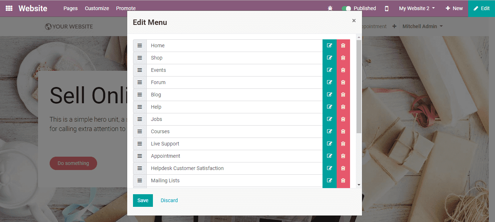Edit the Forum menu entry
The width and height of the screenshot is (495, 222).
pos(329,82)
